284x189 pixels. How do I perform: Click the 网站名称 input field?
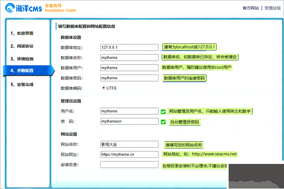129,144
